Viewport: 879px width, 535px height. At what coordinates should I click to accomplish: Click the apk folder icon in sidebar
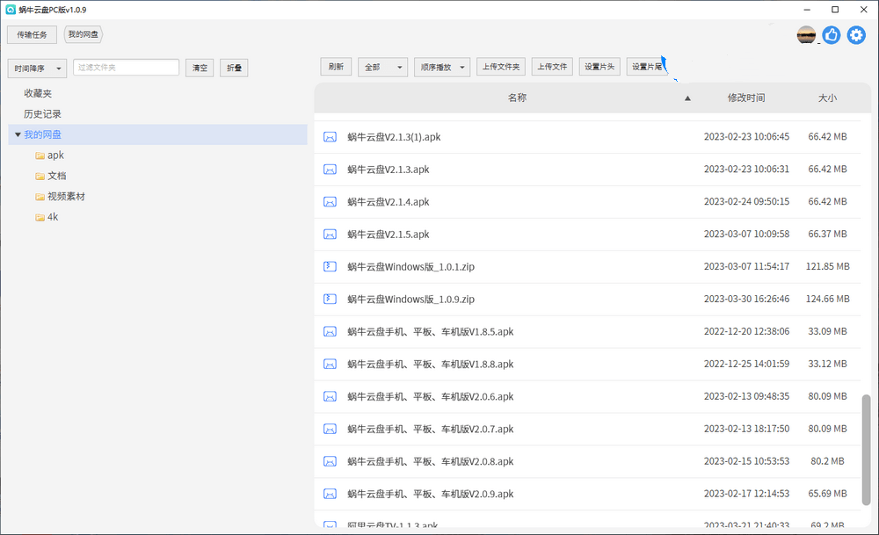(x=40, y=155)
